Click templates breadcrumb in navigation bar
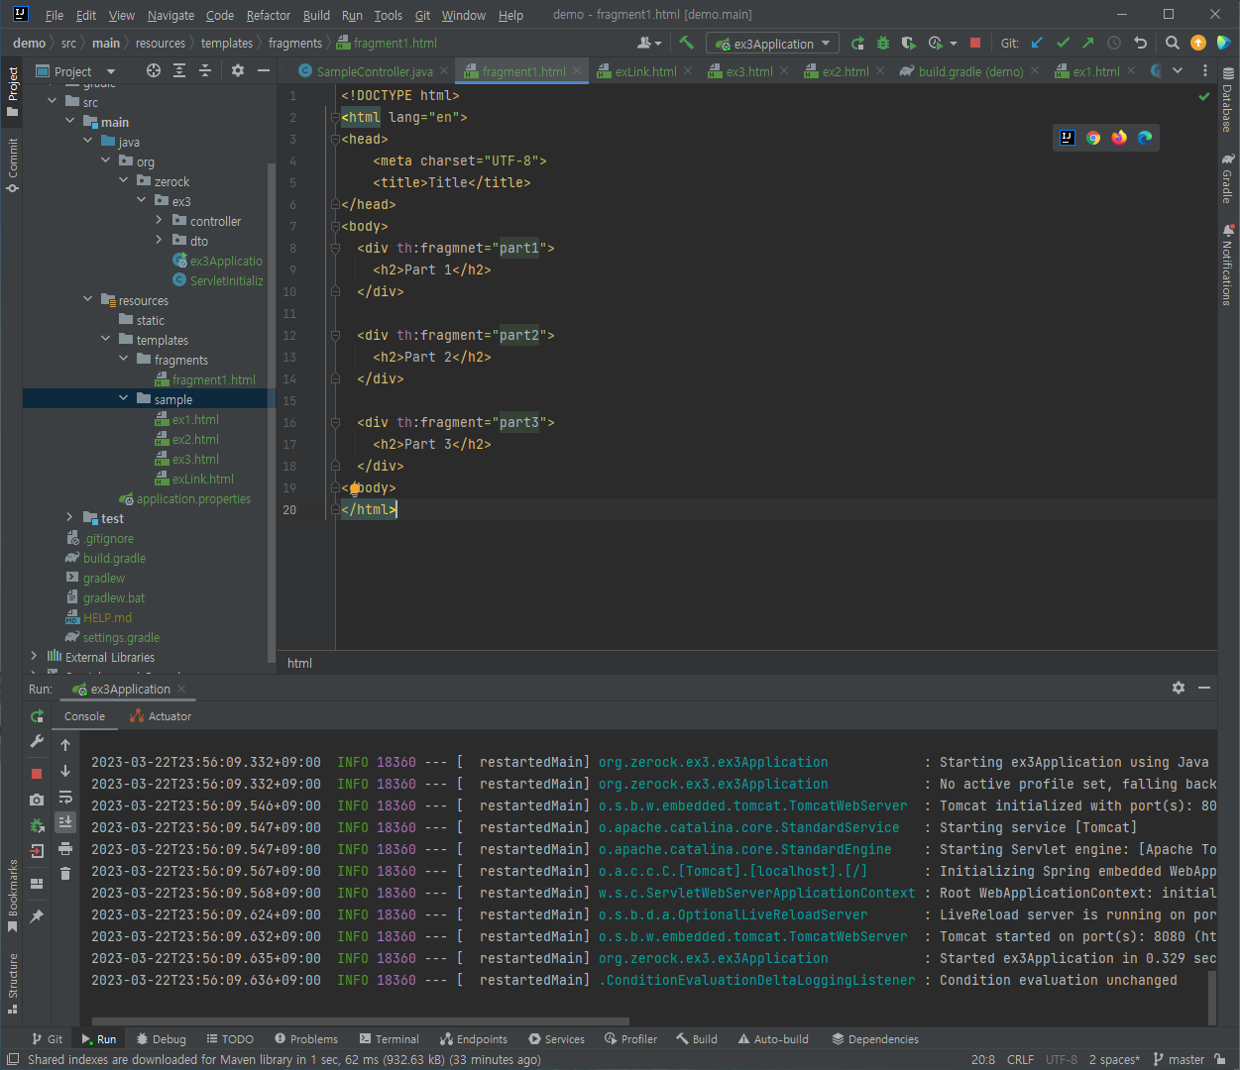 pos(227,43)
